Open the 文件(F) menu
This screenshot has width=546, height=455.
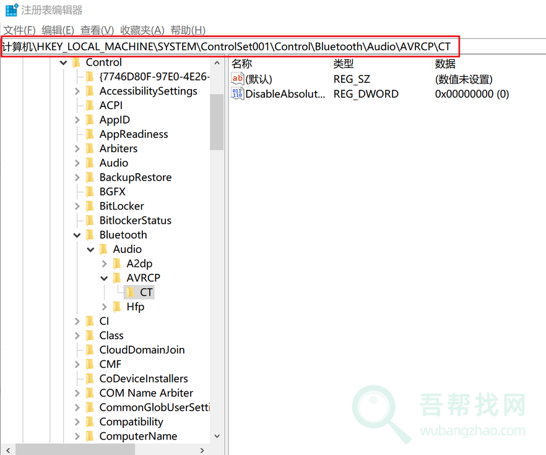(x=19, y=30)
